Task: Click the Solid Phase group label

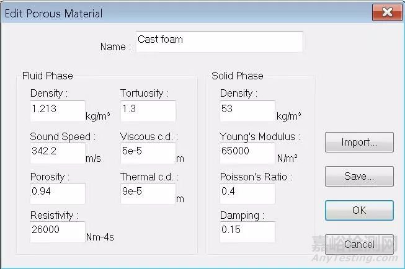Action: tap(237, 76)
